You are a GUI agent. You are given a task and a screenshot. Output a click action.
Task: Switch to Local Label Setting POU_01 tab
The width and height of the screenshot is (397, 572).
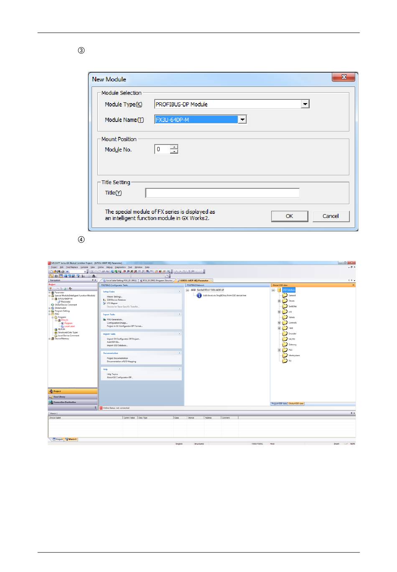(x=120, y=281)
